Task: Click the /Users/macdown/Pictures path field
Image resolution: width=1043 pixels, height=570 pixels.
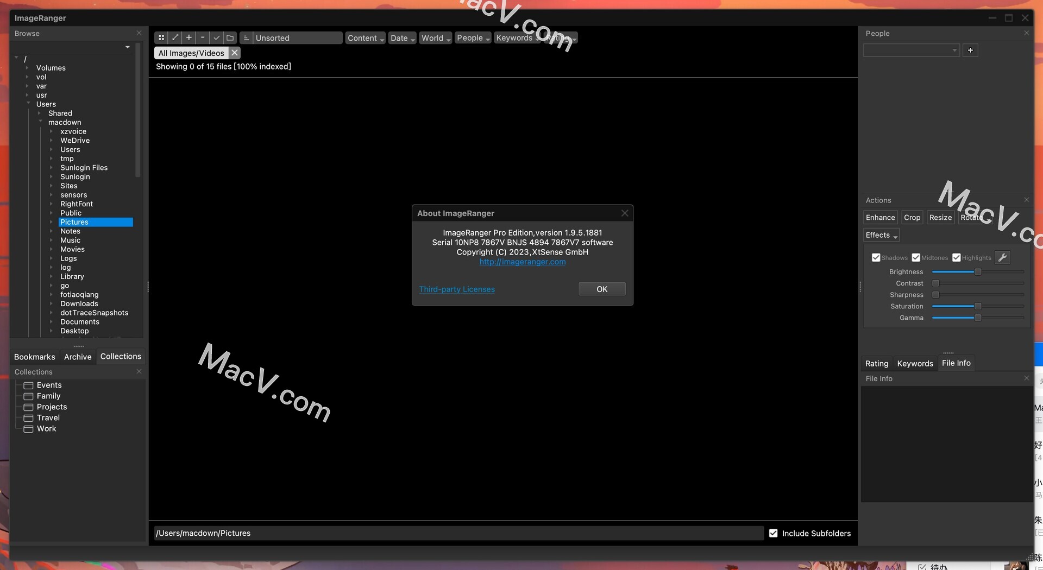Action: [x=458, y=533]
